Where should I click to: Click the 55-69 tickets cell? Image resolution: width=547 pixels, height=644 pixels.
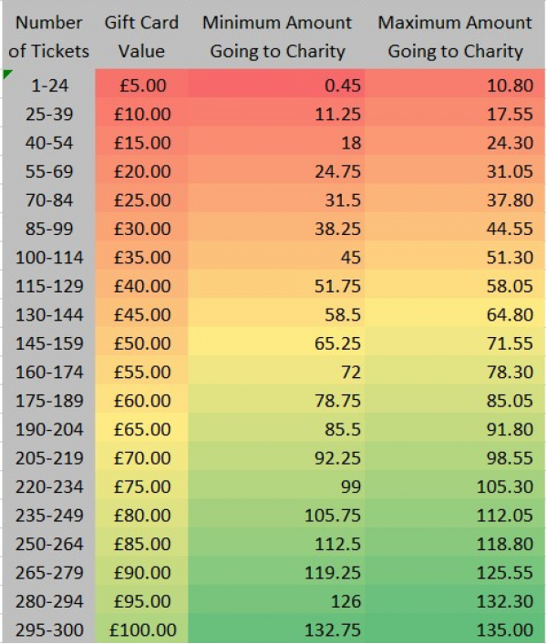[49, 169]
